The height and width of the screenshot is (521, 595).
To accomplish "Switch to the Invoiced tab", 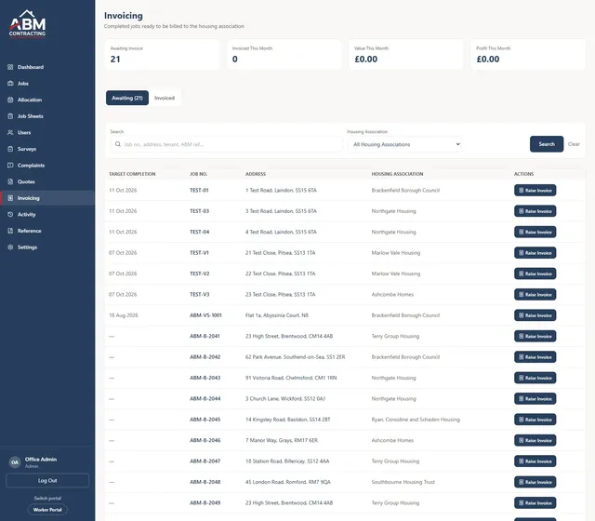I will (x=165, y=98).
